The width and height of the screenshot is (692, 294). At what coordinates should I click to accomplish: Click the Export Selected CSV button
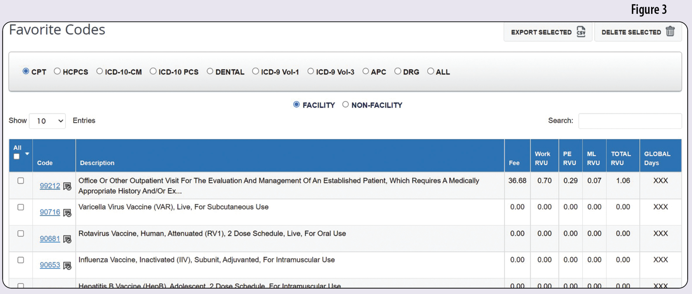[x=548, y=32]
